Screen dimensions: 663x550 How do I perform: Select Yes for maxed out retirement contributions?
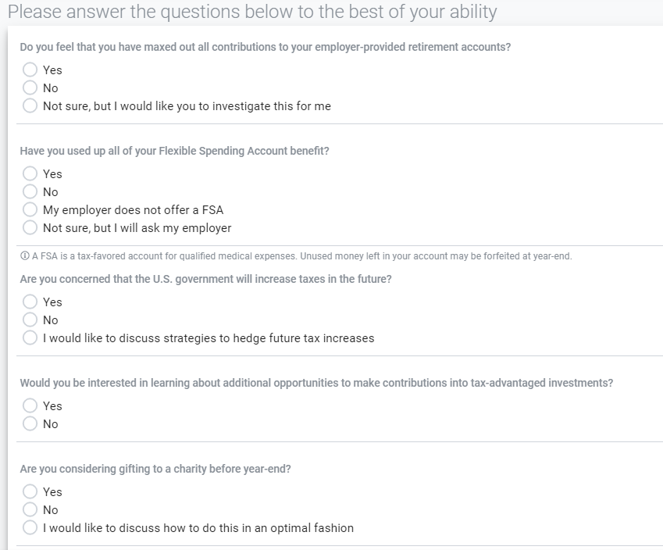pyautogui.click(x=30, y=70)
